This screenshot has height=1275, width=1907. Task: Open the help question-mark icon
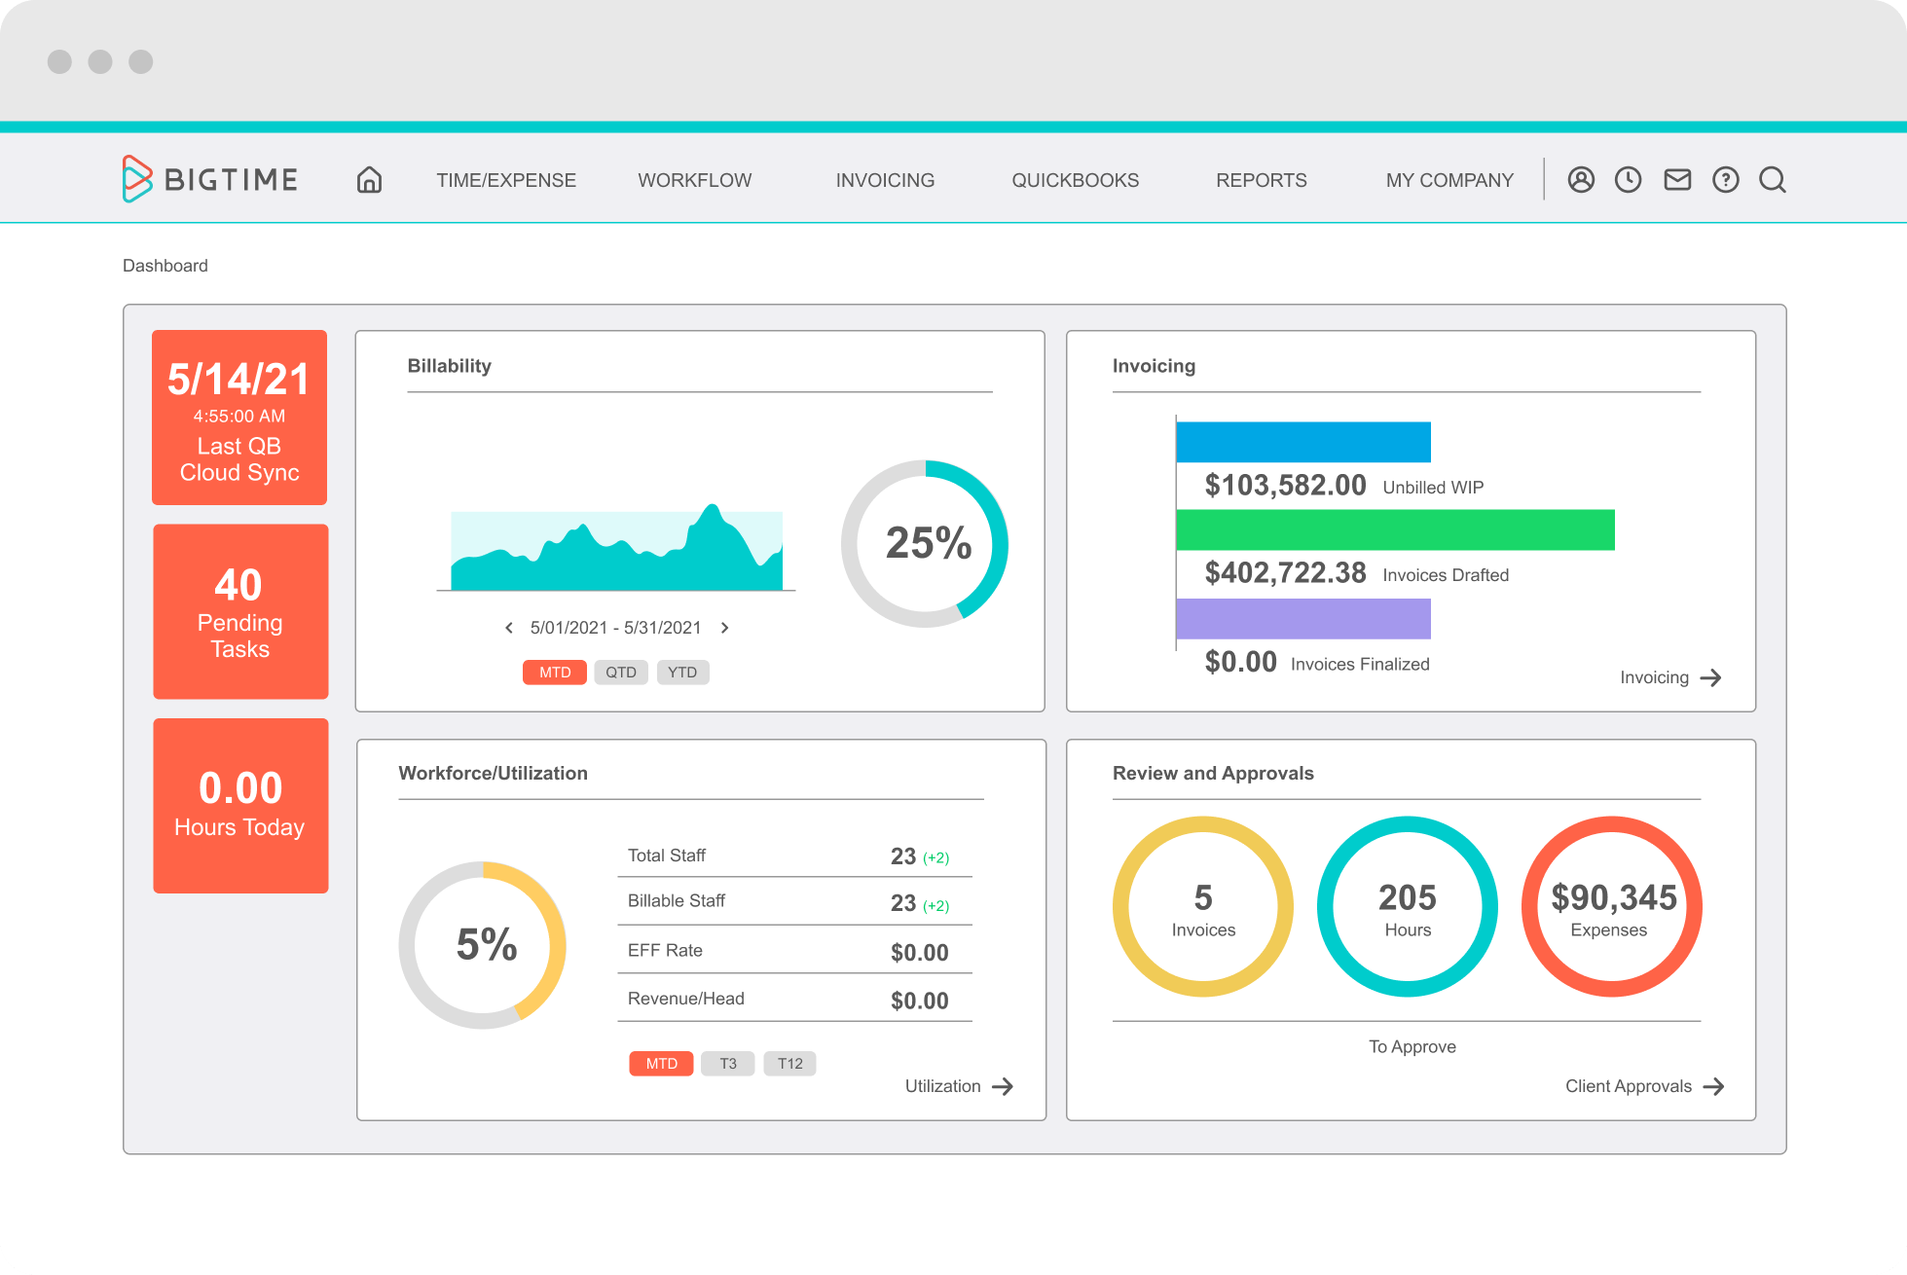click(x=1725, y=179)
